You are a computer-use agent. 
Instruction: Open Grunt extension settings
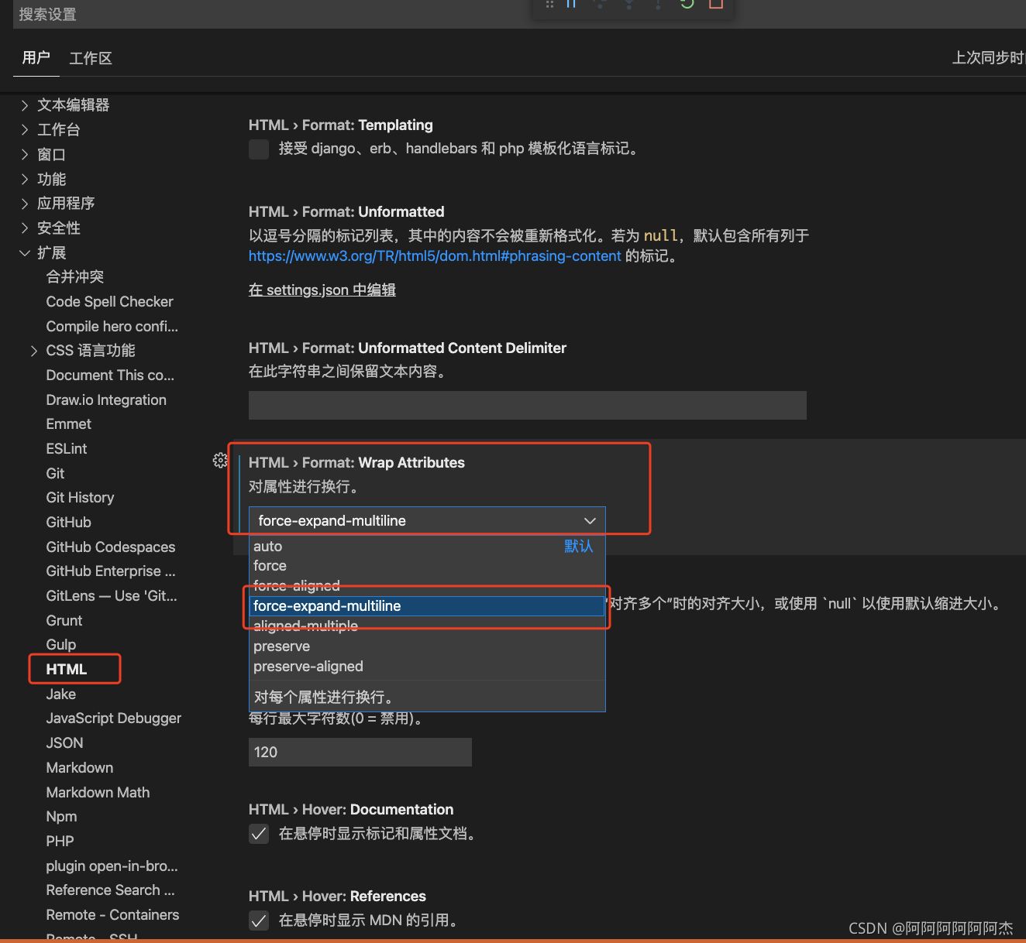[x=64, y=621]
